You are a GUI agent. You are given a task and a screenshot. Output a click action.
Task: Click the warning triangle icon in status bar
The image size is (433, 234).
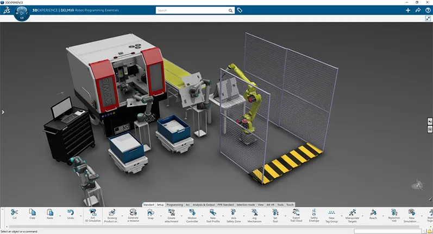point(430,231)
